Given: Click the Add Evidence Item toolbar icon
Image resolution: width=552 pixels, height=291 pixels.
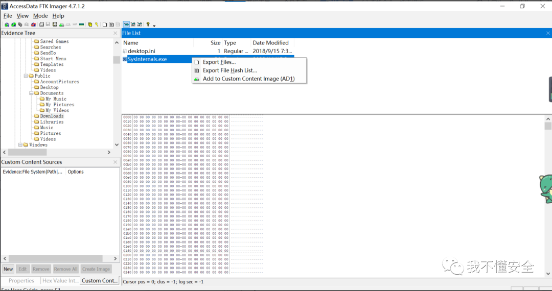Looking at the screenshot, I should [x=7, y=25].
